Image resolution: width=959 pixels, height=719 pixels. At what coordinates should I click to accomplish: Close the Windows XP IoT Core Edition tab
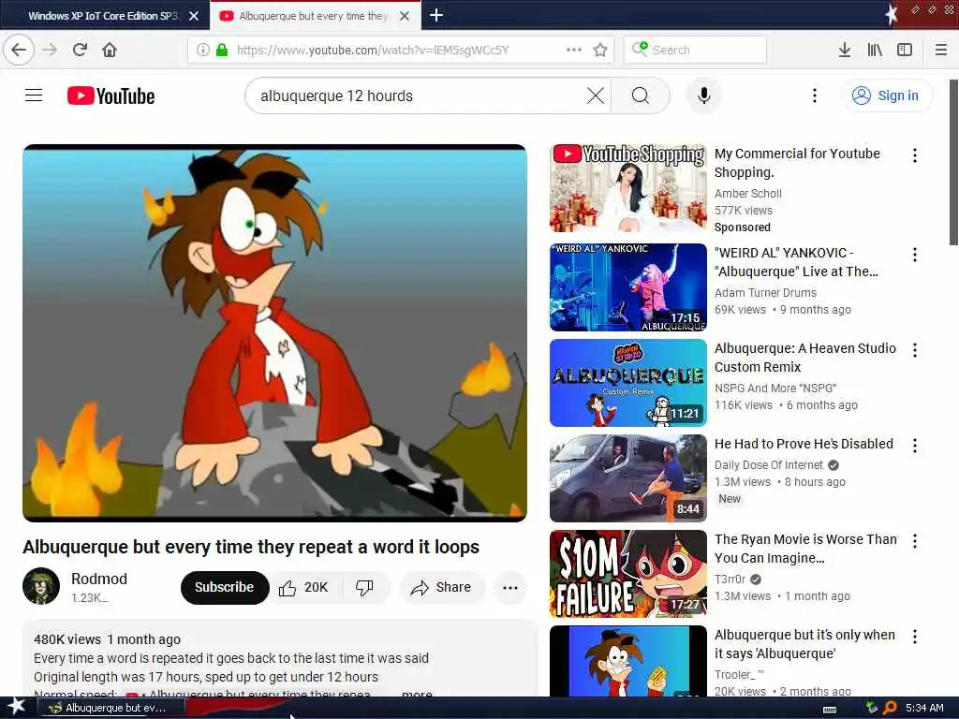point(194,16)
